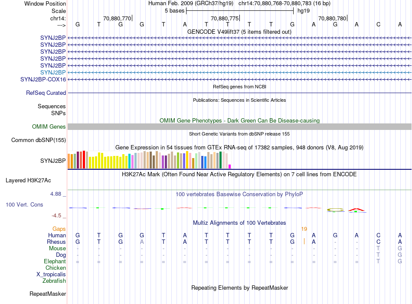Open OMIM Gene Phenotypes track title
The image size is (412, 304).
click(239, 120)
